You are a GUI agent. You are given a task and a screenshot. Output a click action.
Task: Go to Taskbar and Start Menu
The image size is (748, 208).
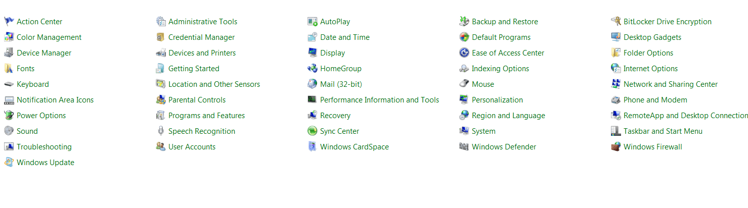pyautogui.click(x=663, y=131)
